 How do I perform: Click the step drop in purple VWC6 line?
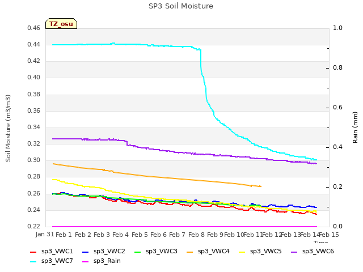coord(127,143)
